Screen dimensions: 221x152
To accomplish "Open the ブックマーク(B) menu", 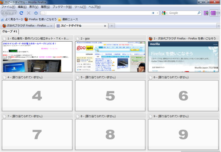I will (62, 7).
